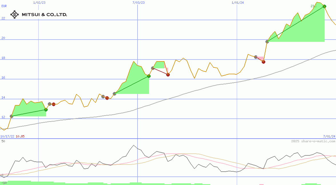The width and height of the screenshot is (336, 185).
Task: Select gray entry marker just below 20 EUR
Action: [x=267, y=42]
